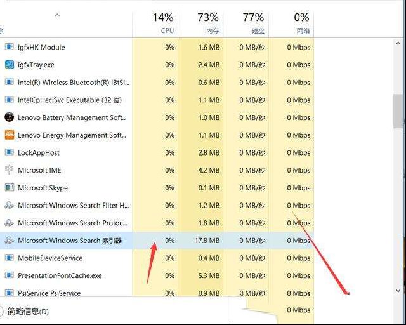Click the 1.2 MB memory value
The image size is (406, 325).
click(209, 205)
